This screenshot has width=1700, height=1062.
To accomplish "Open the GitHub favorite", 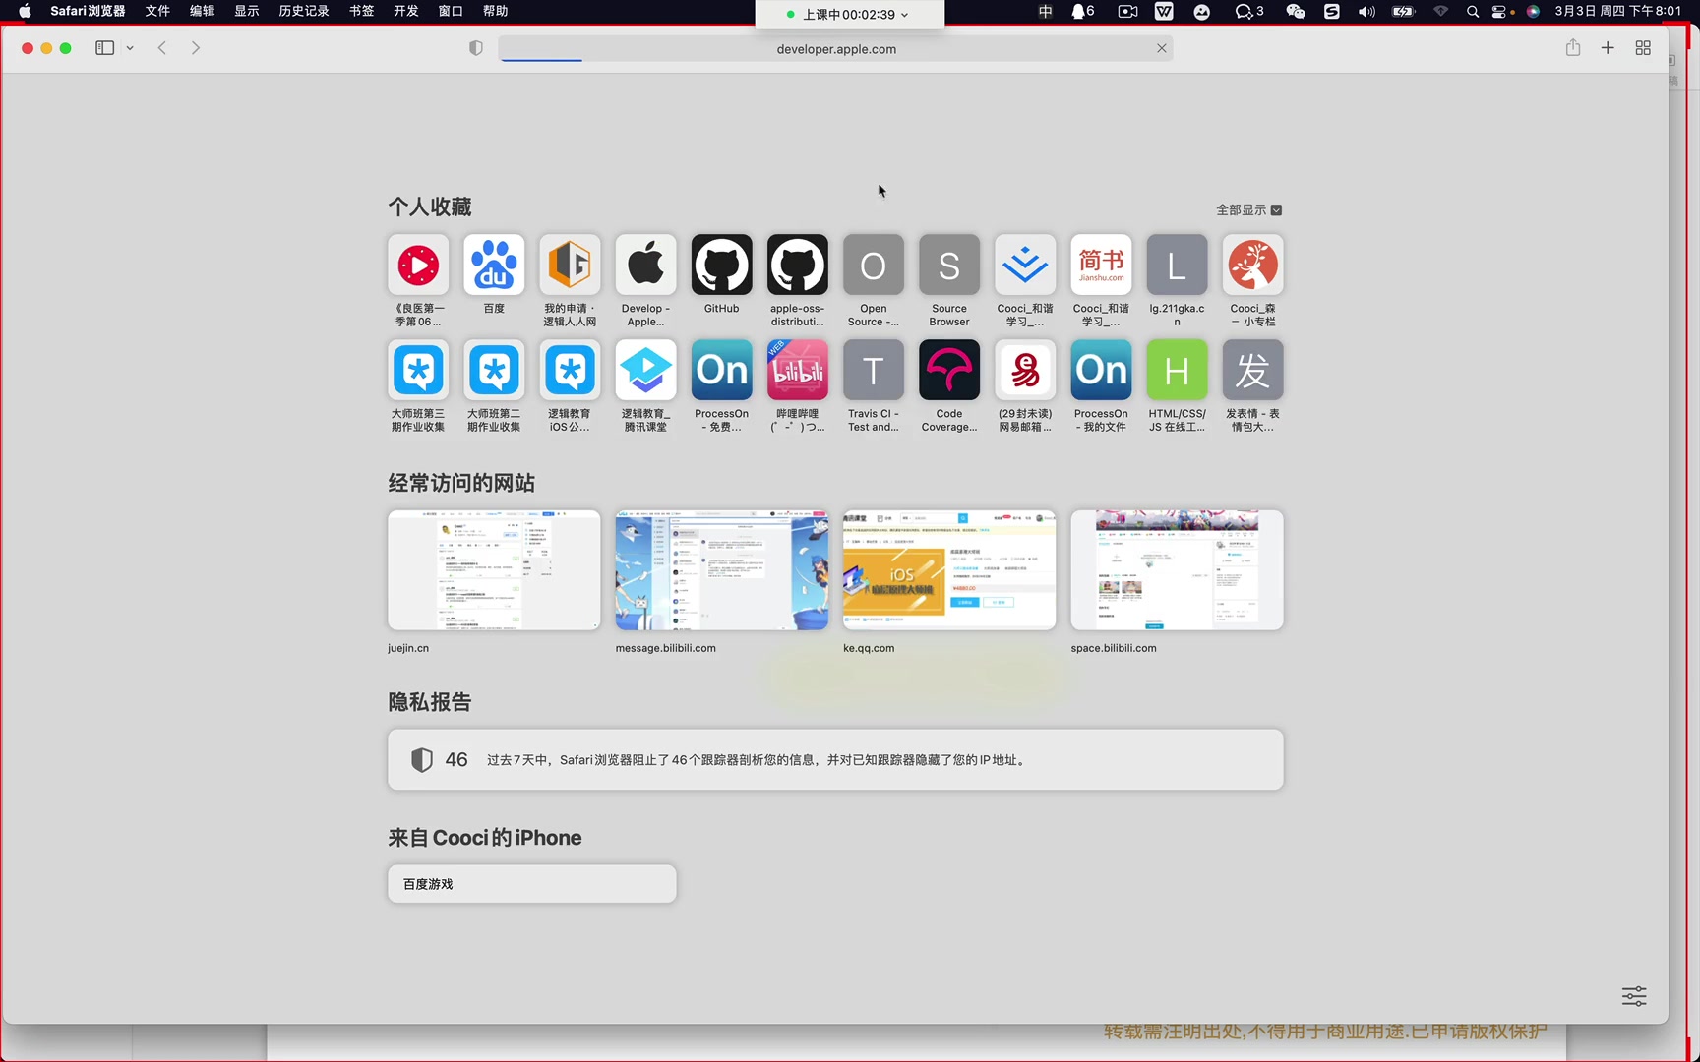I will (721, 265).
